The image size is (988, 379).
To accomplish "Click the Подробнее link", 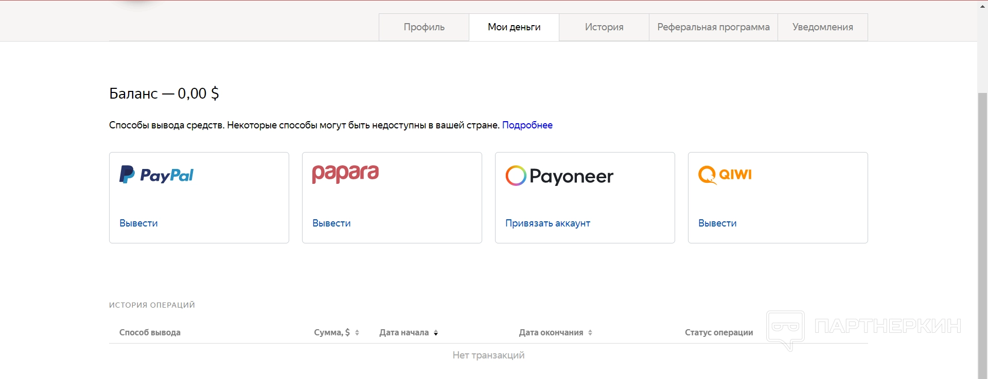I will click(x=527, y=125).
